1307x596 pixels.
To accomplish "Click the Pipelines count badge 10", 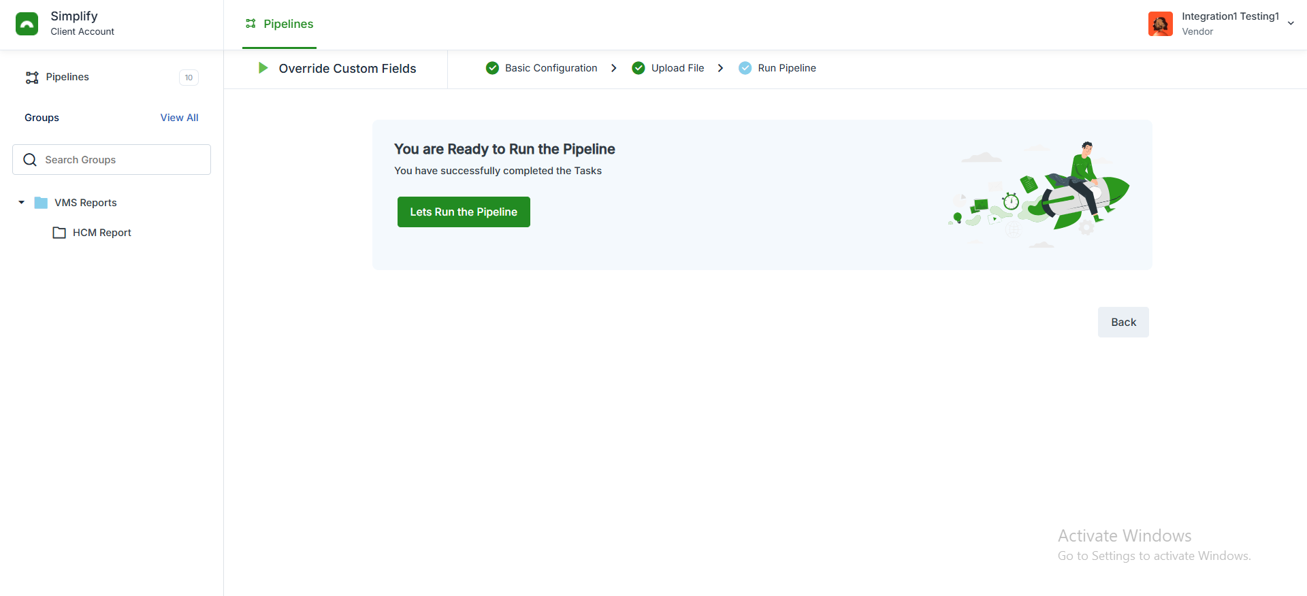I will click(189, 78).
